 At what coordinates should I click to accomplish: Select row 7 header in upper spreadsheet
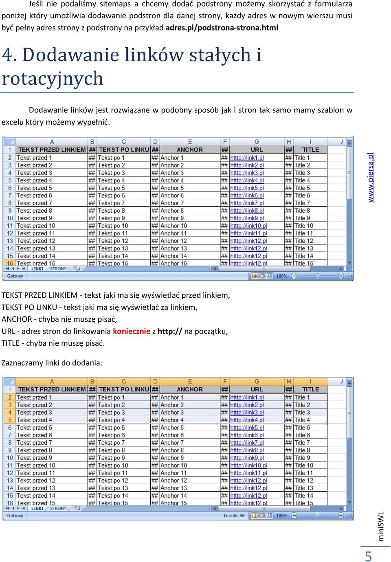click(x=10, y=195)
